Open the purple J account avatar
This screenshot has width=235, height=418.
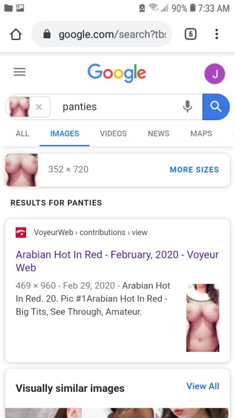pyautogui.click(x=215, y=74)
